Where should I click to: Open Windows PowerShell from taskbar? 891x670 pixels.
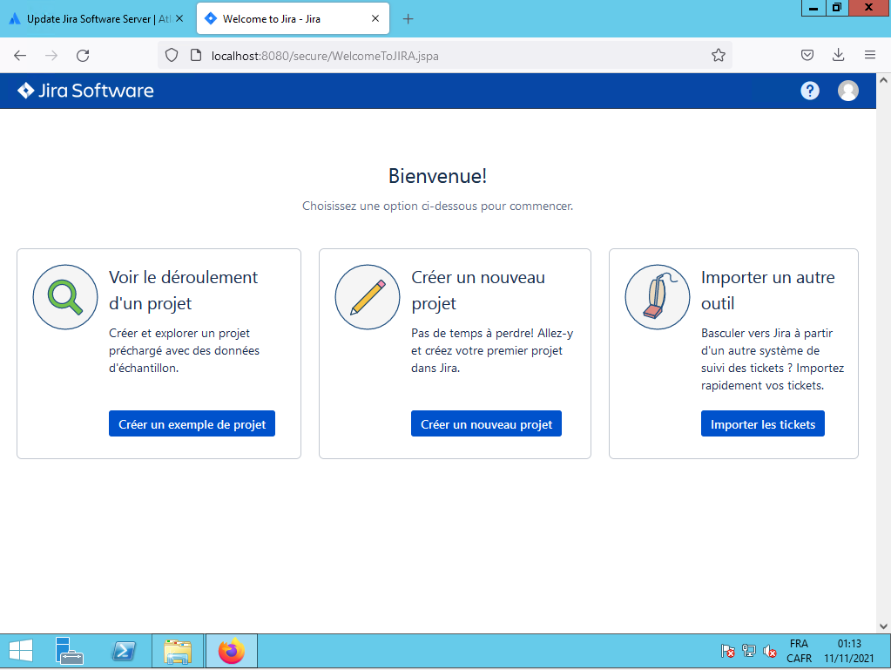pyautogui.click(x=124, y=652)
